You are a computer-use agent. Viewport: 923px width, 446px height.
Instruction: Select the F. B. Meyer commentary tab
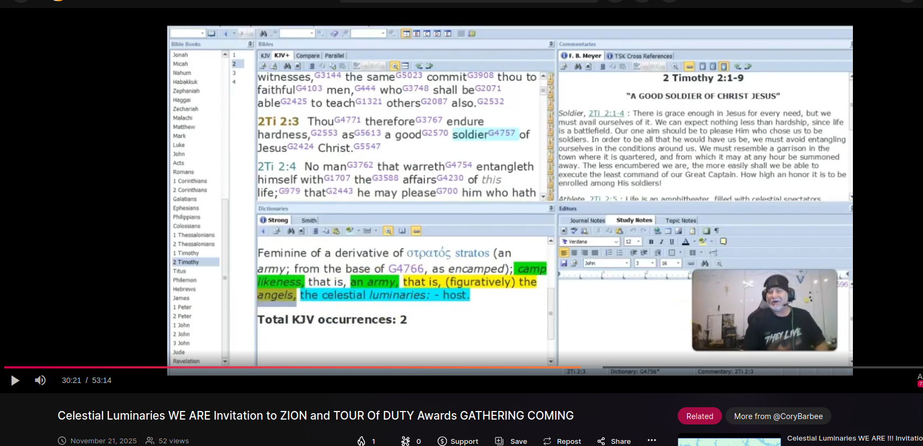coord(581,55)
